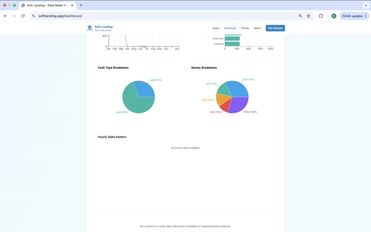Screen dimensions: 371x232
Task: Reload the page with refresh icon
Action: coord(23,16)
